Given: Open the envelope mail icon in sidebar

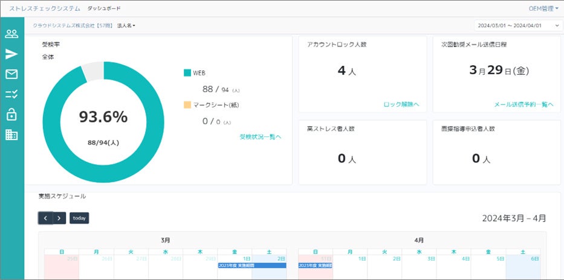Looking at the screenshot, I should tap(11, 74).
